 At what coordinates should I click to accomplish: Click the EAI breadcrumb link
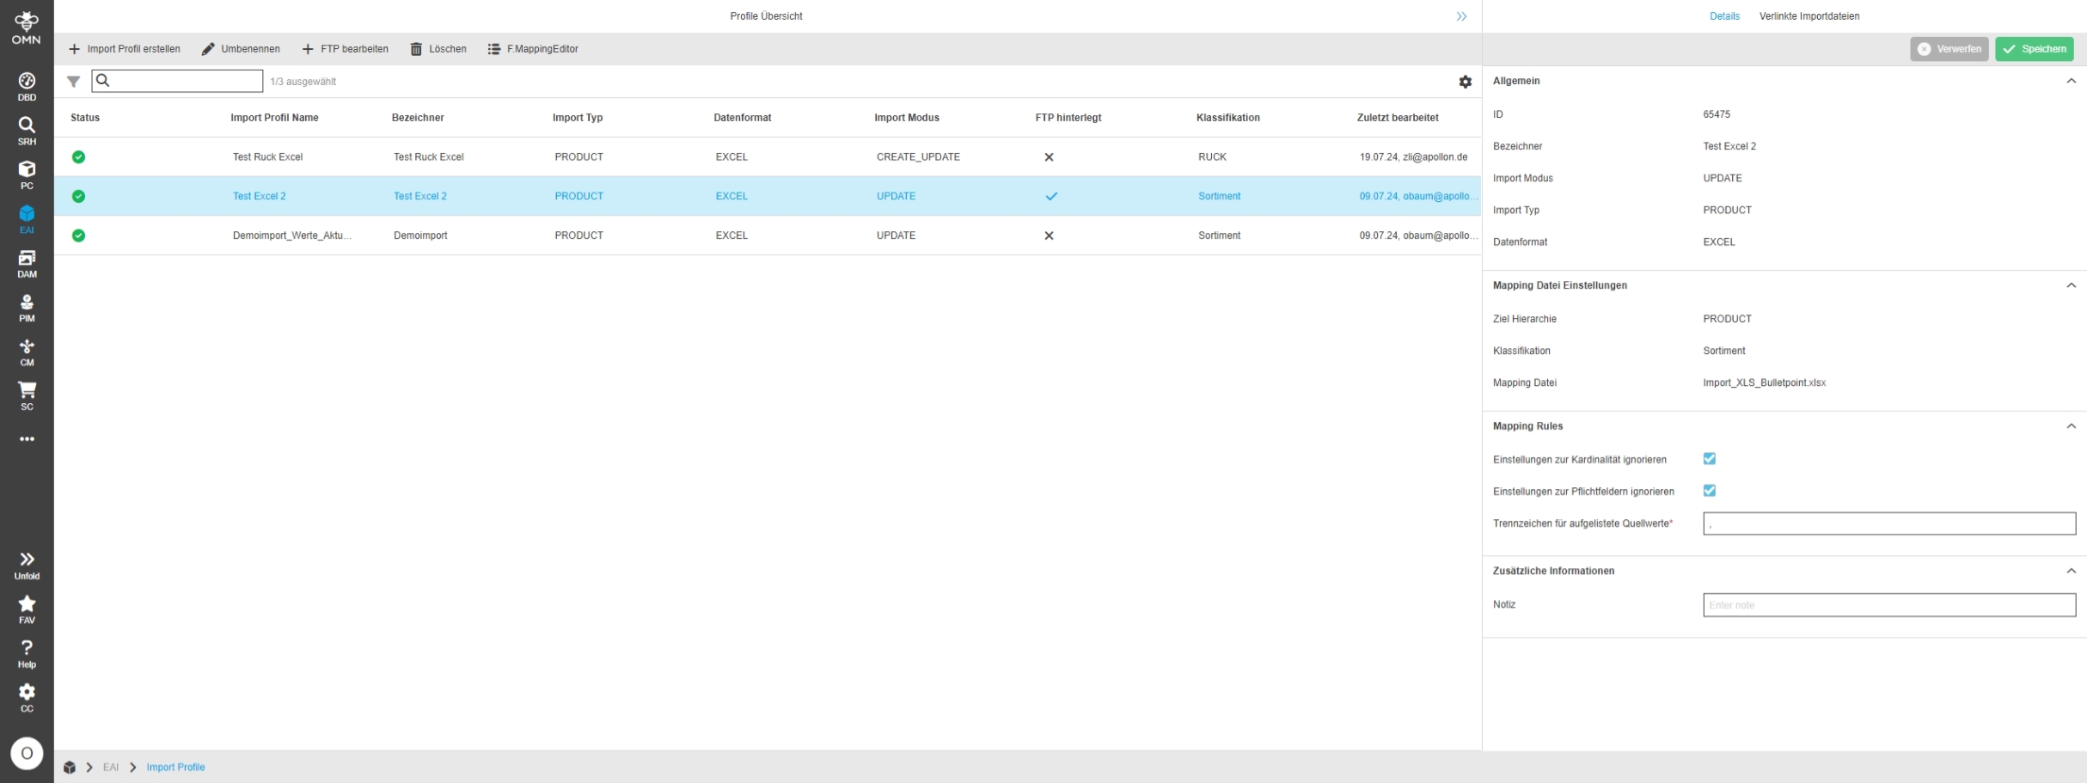point(111,768)
